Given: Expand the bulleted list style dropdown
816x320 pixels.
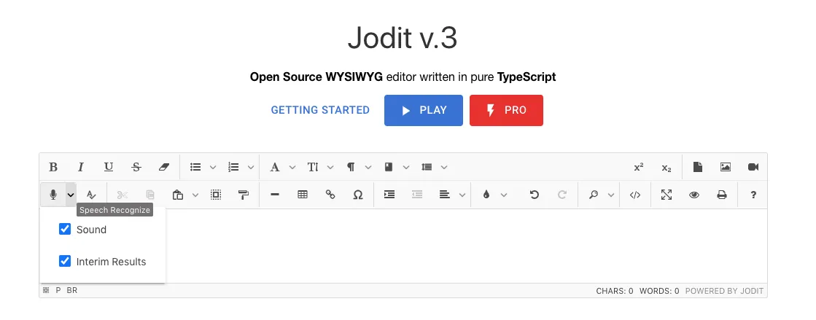Looking at the screenshot, I should pyautogui.click(x=212, y=167).
